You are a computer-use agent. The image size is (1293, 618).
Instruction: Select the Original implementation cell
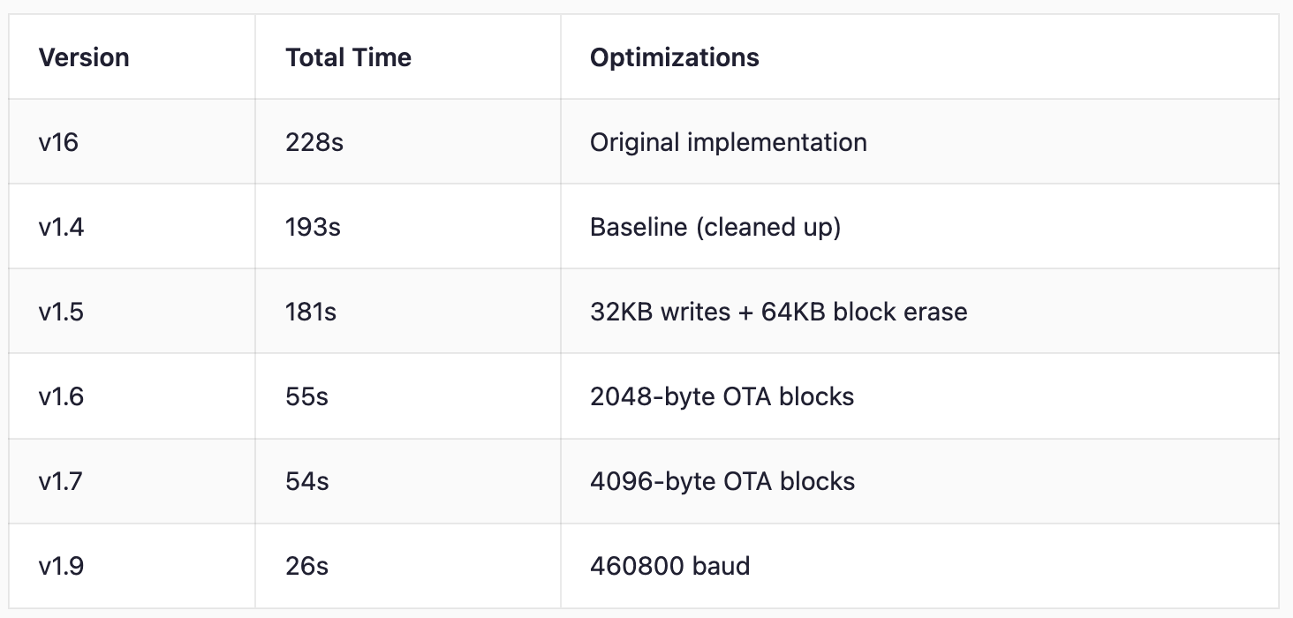click(x=728, y=142)
